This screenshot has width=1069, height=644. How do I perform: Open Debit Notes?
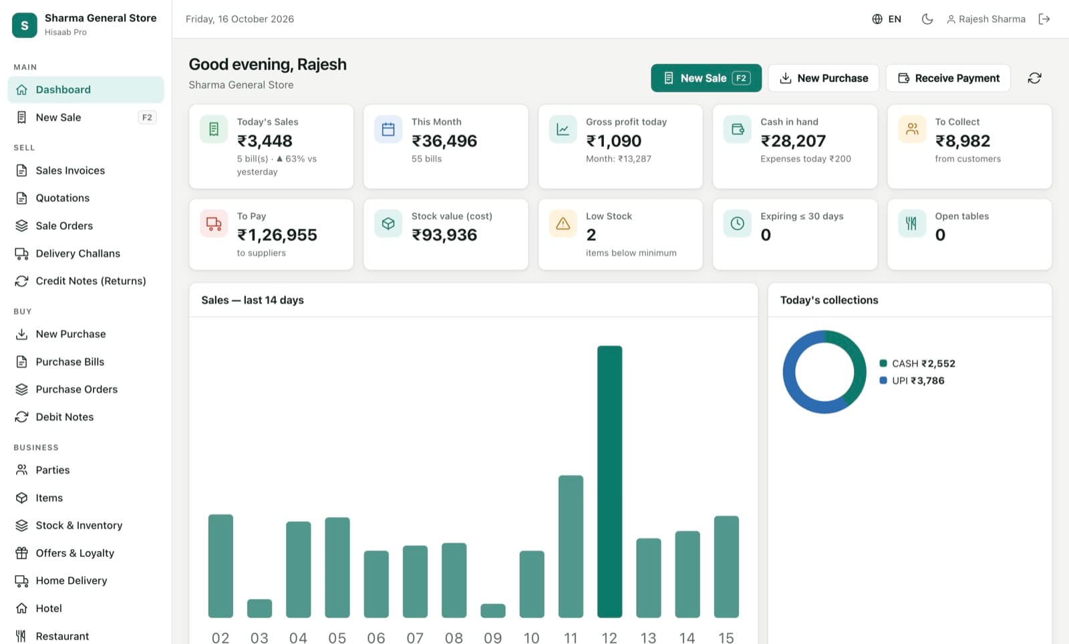pyautogui.click(x=86, y=417)
